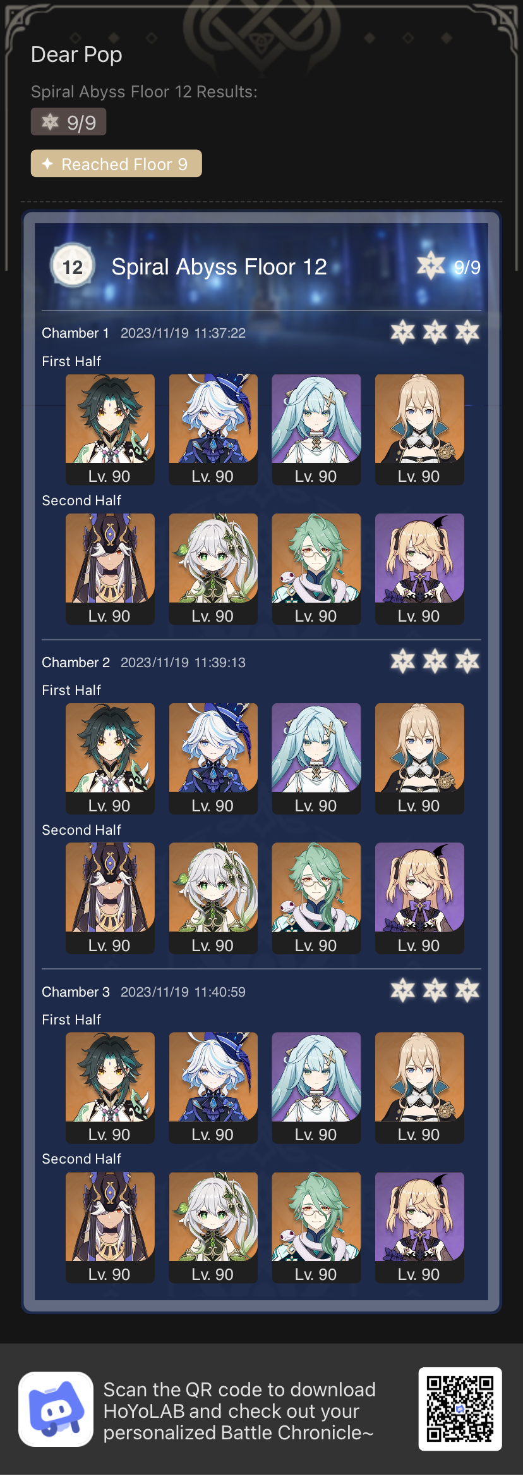Image resolution: width=523 pixels, height=1476 pixels.
Task: Click the Chamber 1 timestamp 11:37:22
Action: (x=220, y=333)
